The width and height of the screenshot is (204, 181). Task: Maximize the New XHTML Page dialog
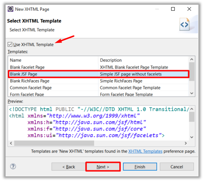point(173,9)
